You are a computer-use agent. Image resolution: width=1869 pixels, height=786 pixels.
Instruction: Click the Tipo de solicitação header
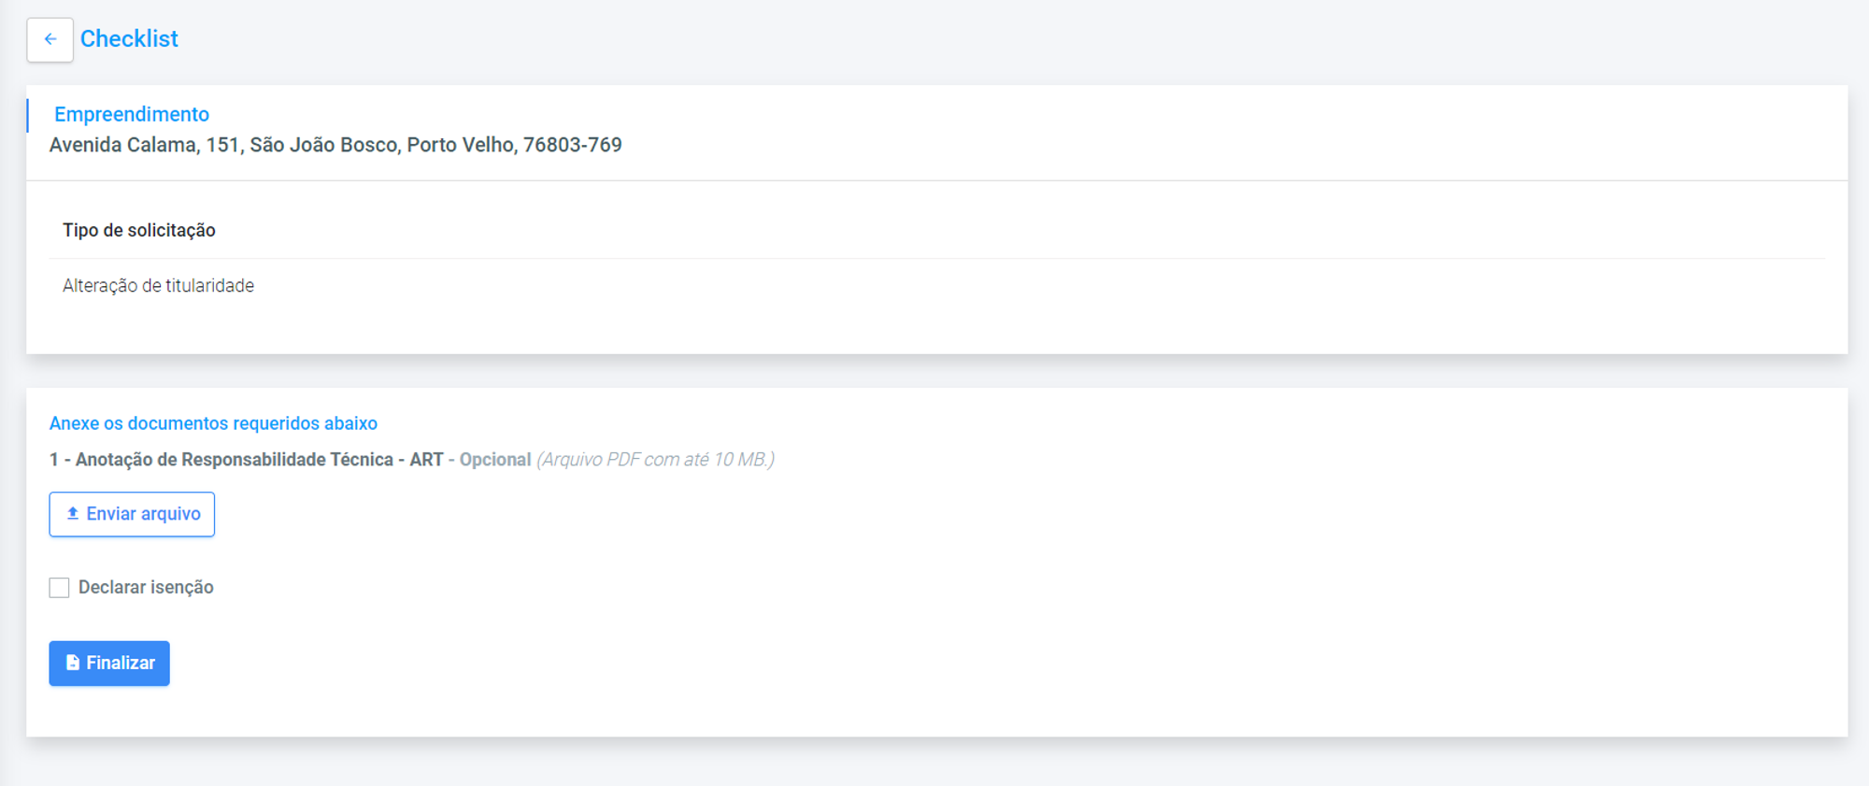[139, 230]
